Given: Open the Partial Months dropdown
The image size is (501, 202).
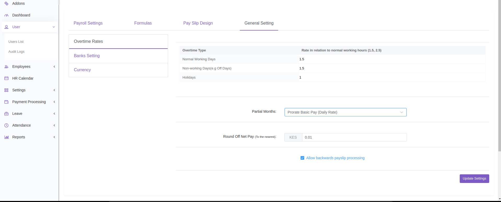Looking at the screenshot, I should coord(345,112).
